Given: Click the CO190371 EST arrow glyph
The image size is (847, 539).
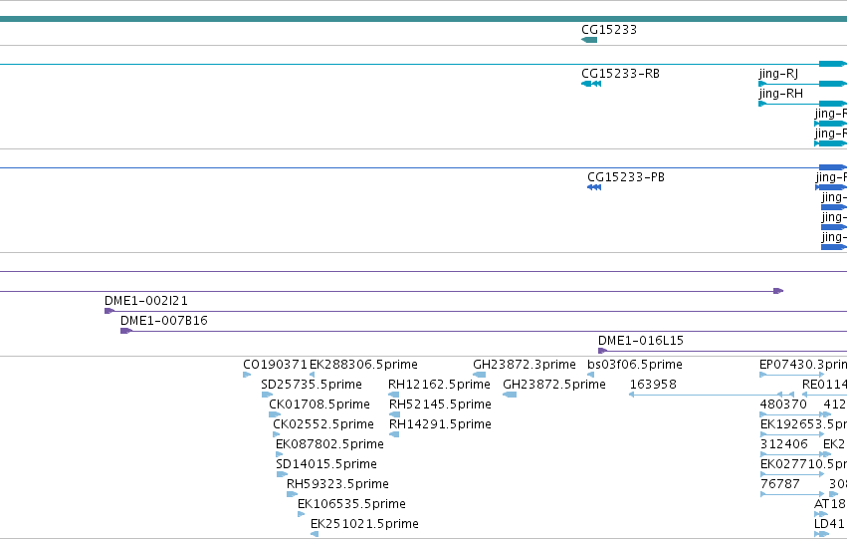Looking at the screenshot, I should click(247, 375).
